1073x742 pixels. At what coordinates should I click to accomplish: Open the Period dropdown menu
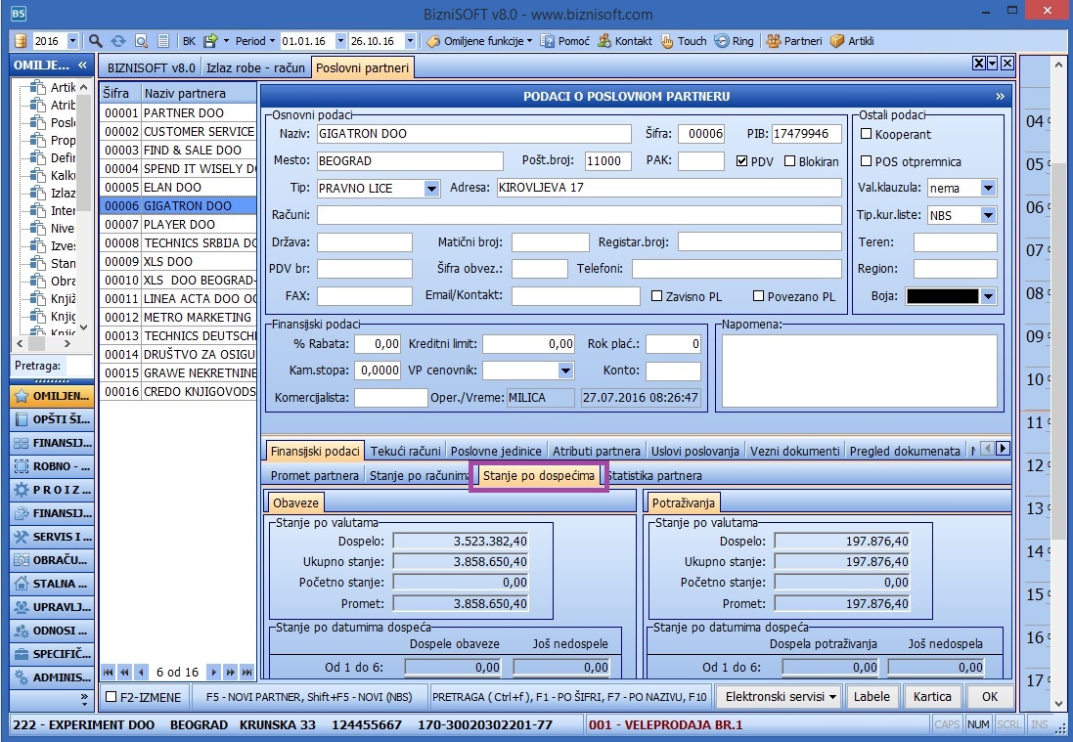pyautogui.click(x=254, y=41)
